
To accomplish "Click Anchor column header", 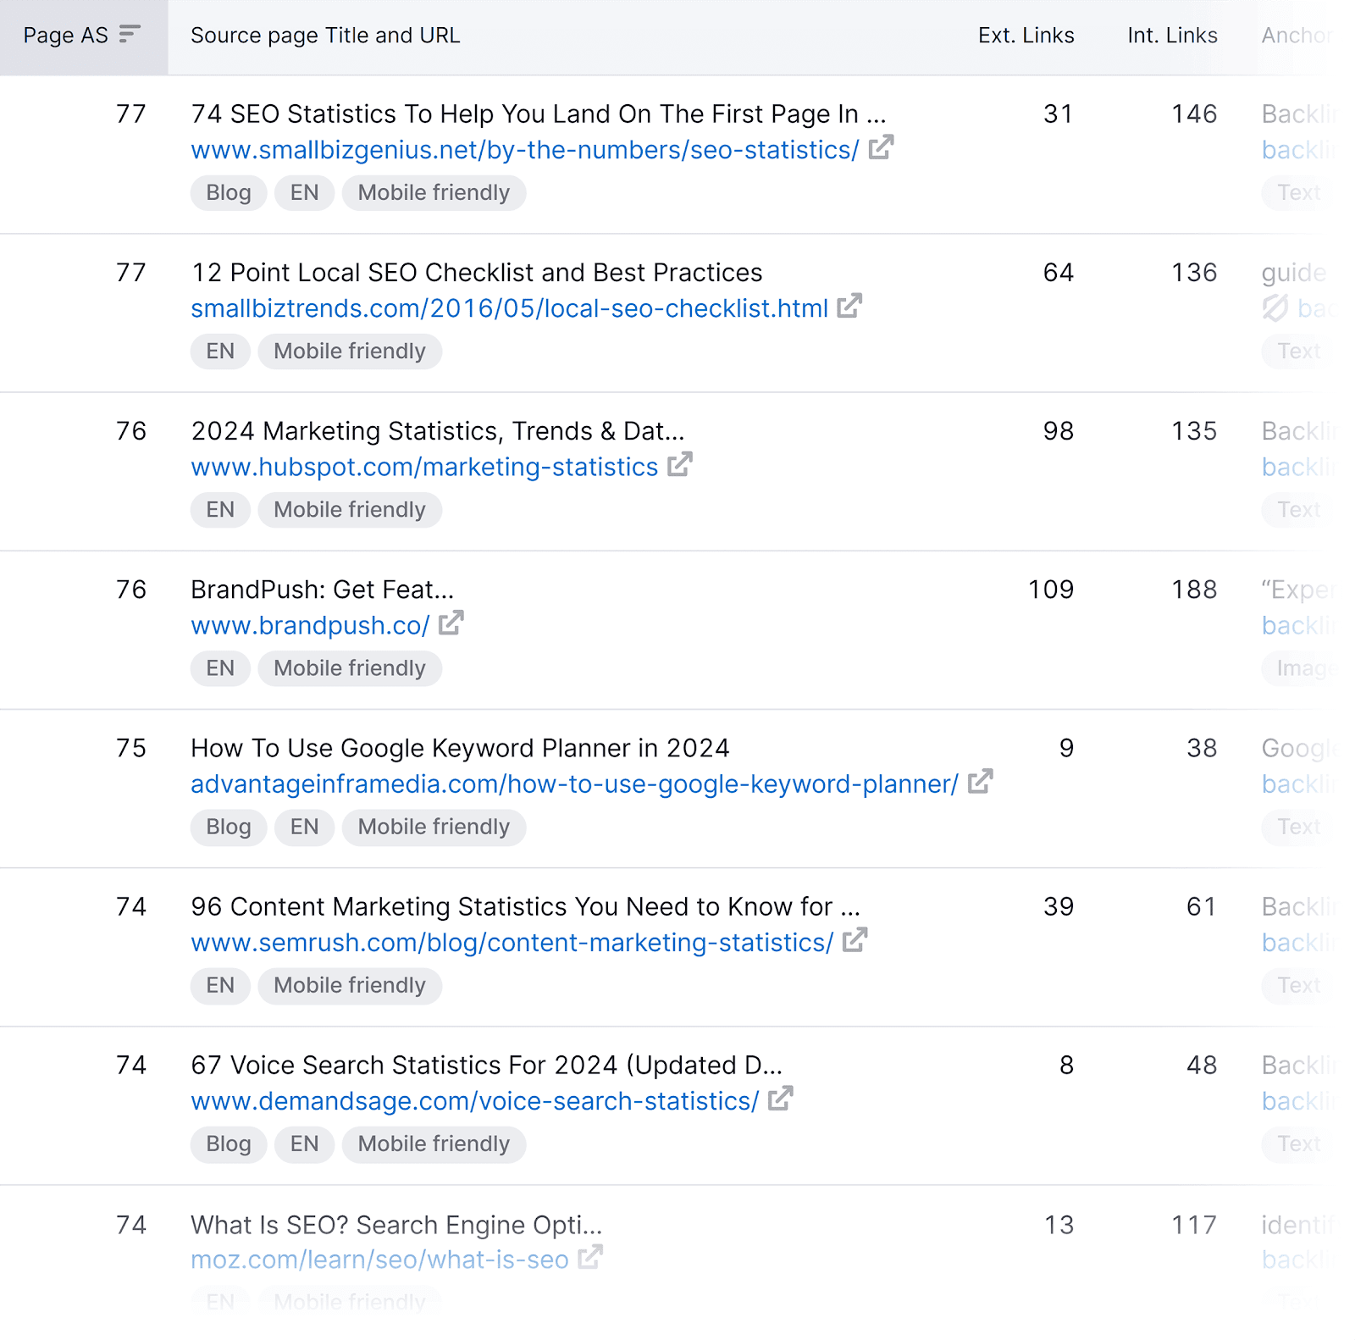I will tap(1298, 36).
